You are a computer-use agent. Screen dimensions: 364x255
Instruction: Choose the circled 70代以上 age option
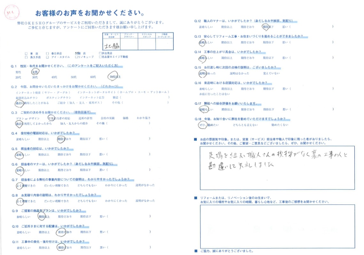113,77
